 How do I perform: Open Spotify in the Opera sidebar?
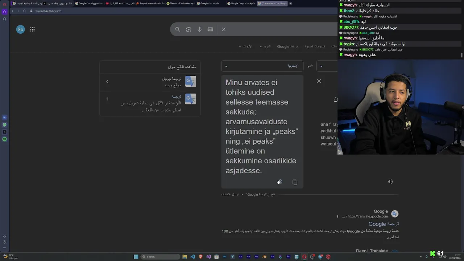4,139
